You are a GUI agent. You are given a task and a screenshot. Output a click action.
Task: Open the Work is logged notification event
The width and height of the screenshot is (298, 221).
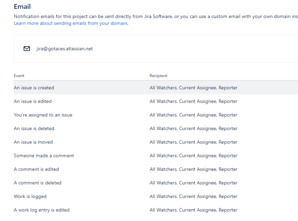(x=30, y=196)
